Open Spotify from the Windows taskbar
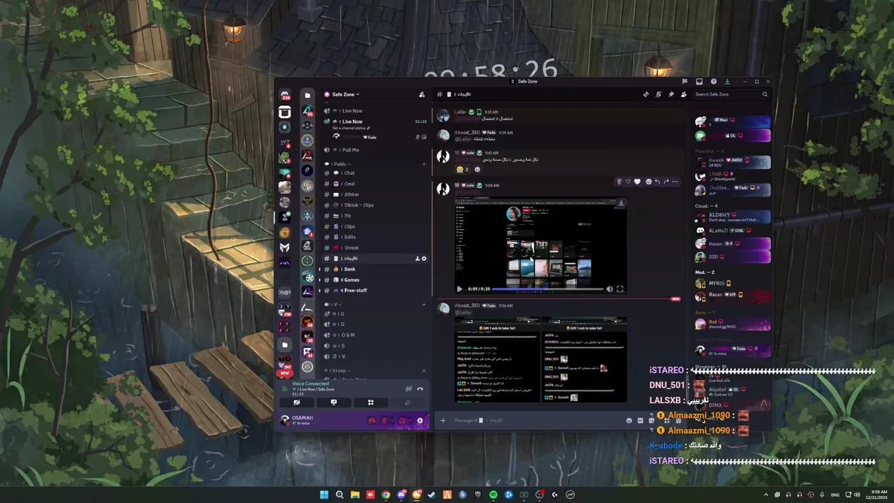The width and height of the screenshot is (894, 503). click(493, 495)
